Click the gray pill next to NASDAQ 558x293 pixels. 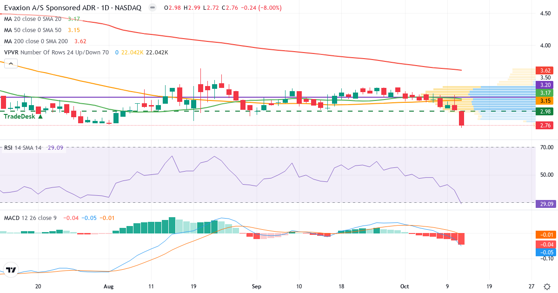click(152, 8)
